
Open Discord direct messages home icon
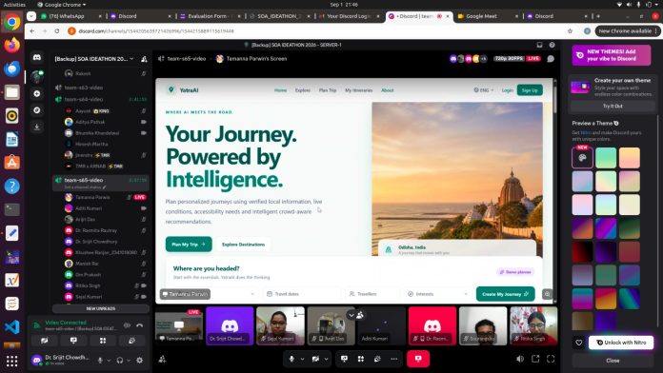click(x=37, y=57)
